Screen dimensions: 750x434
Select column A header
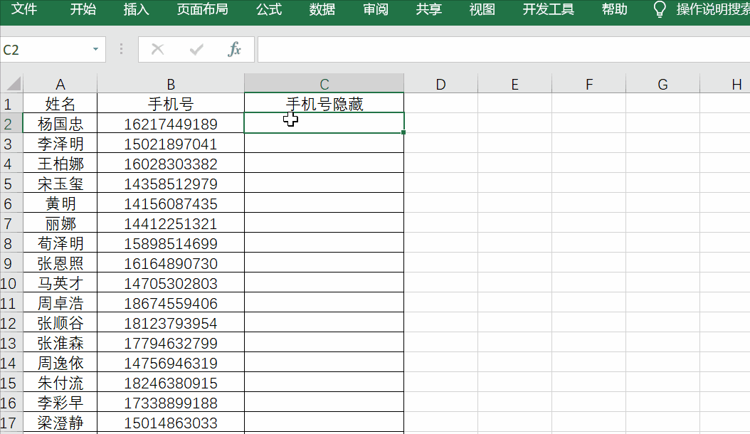60,84
